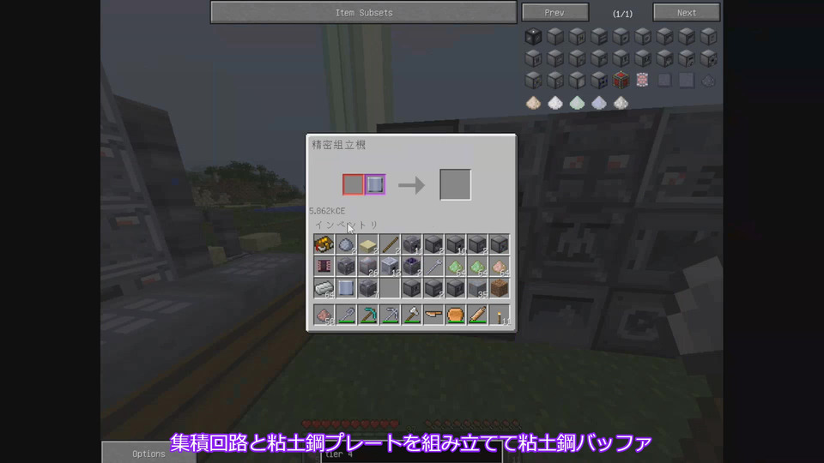The width and height of the screenshot is (824, 463).
Task: Select the large output slot of the assembler
Action: point(455,184)
